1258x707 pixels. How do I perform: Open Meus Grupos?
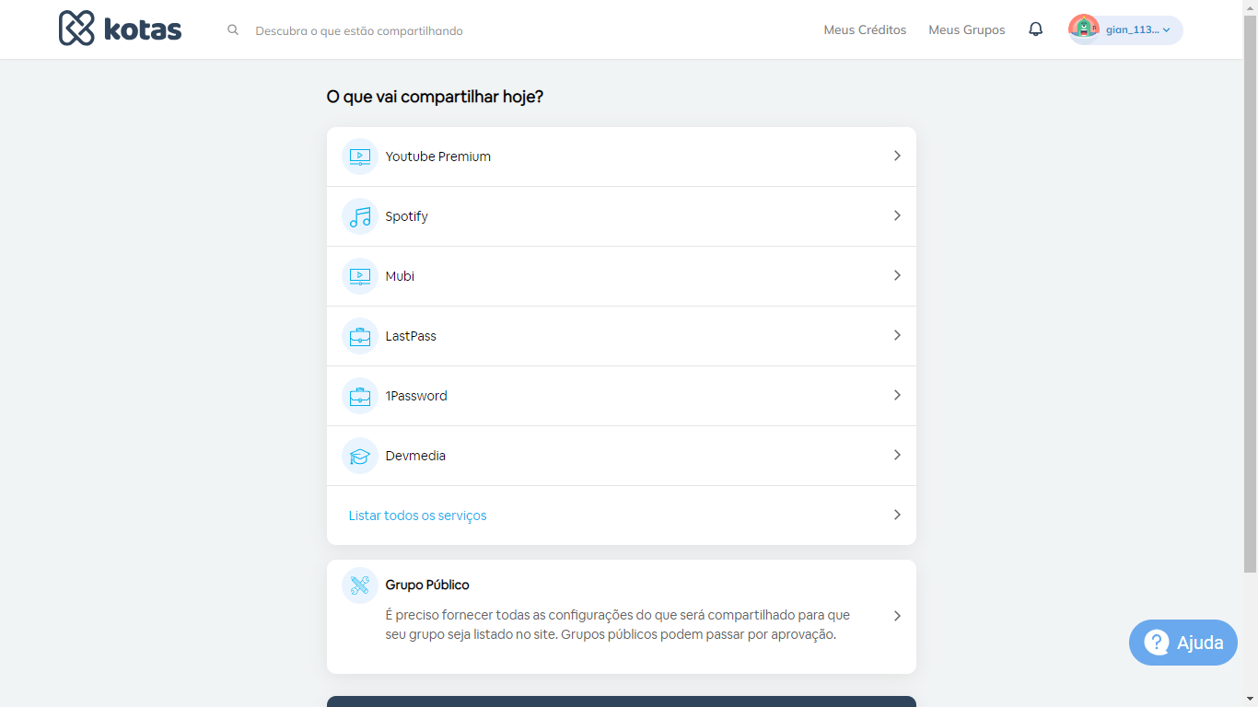(967, 30)
